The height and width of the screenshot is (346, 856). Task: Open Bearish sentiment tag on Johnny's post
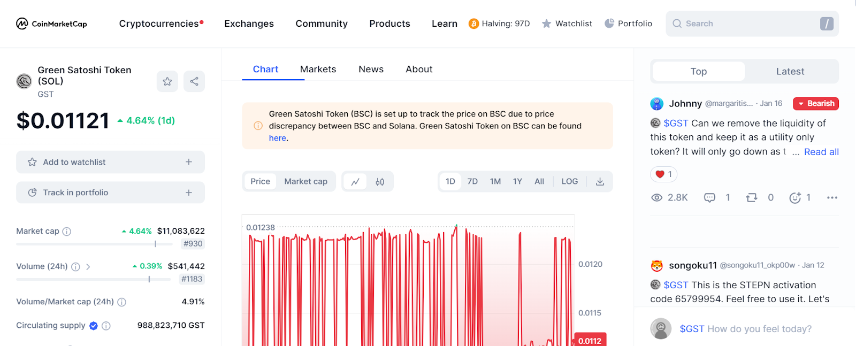pos(816,104)
